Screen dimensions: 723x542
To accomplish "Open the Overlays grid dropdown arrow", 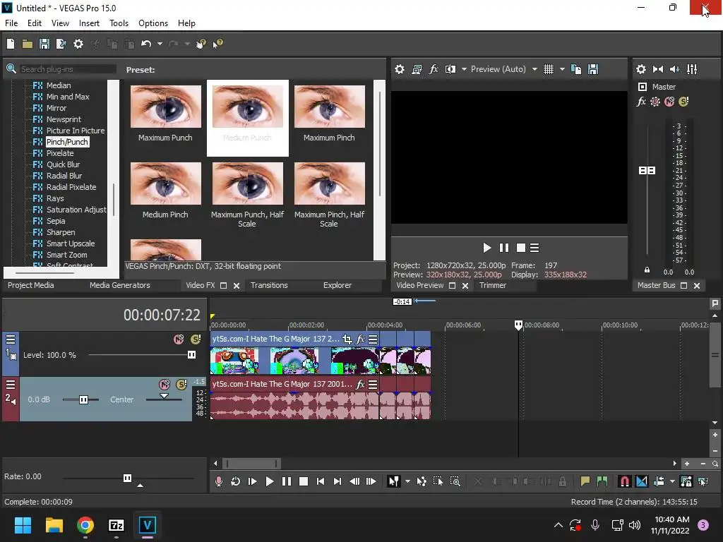I will [562, 69].
